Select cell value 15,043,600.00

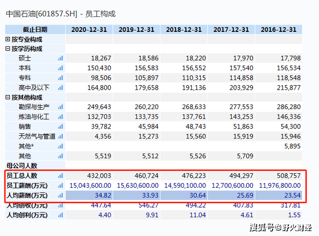(90, 186)
